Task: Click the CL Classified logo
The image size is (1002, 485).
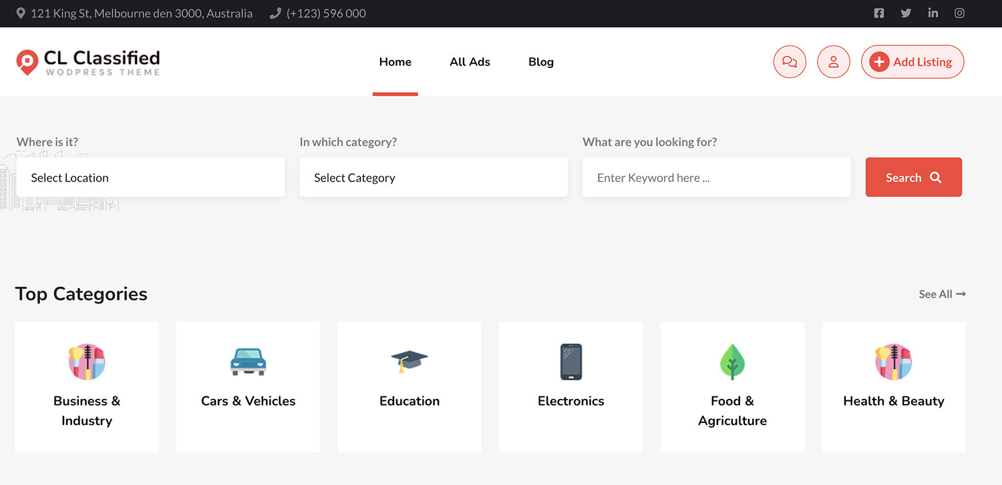Action: pyautogui.click(x=88, y=62)
